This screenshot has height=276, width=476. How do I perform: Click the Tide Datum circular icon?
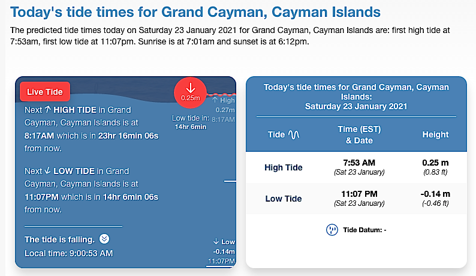pos(332,230)
